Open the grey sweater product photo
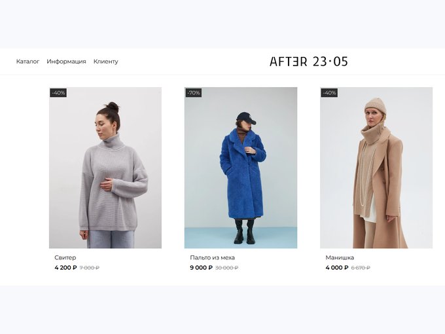The image size is (445, 334). 105,168
